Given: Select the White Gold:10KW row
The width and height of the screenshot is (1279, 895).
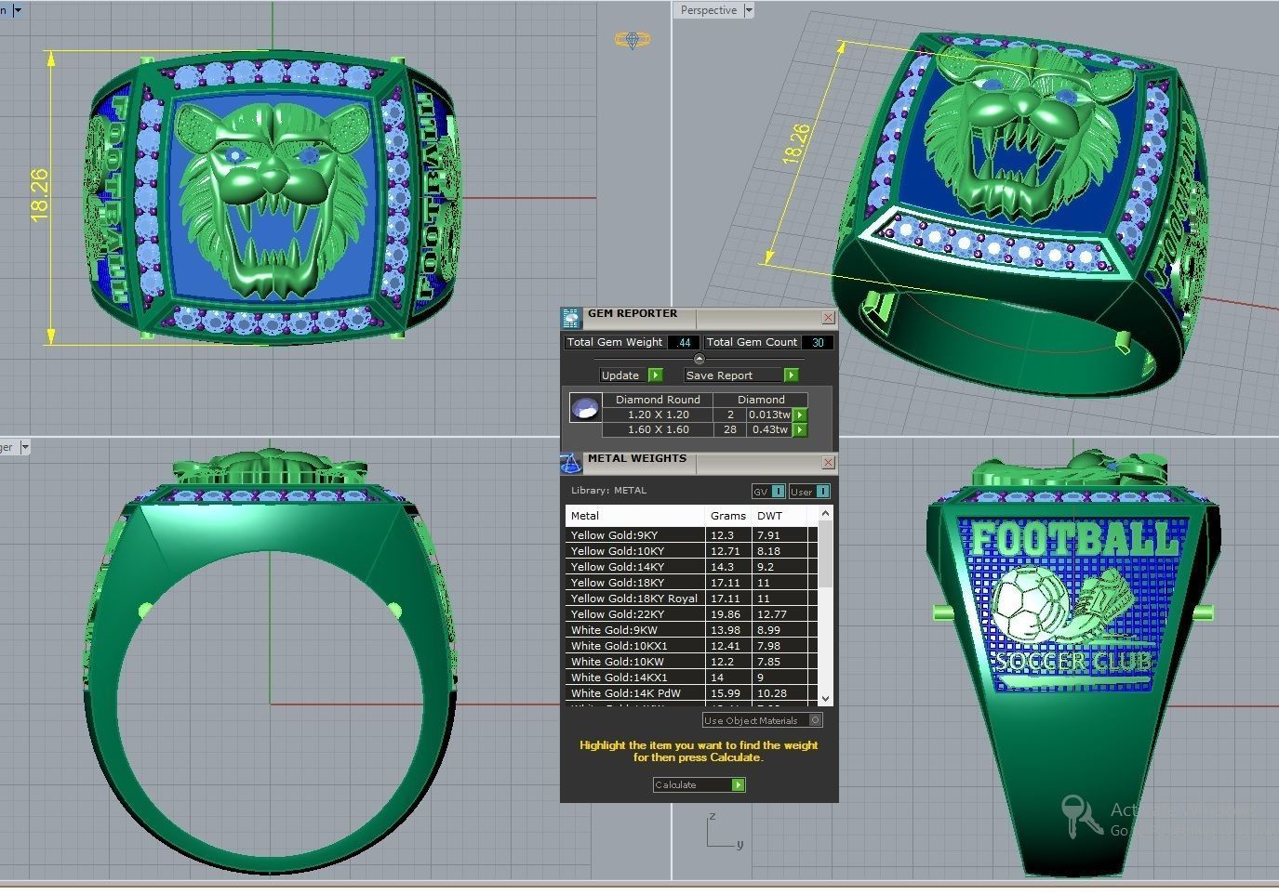Looking at the screenshot, I should (691, 662).
